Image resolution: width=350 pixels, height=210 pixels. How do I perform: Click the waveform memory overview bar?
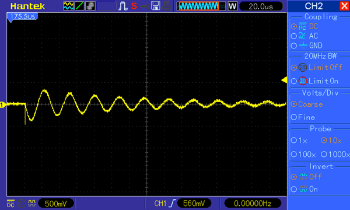201,6
